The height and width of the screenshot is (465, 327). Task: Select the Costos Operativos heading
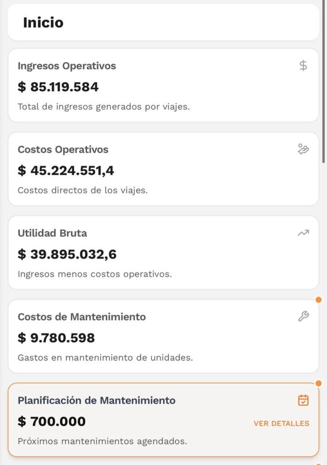click(63, 149)
